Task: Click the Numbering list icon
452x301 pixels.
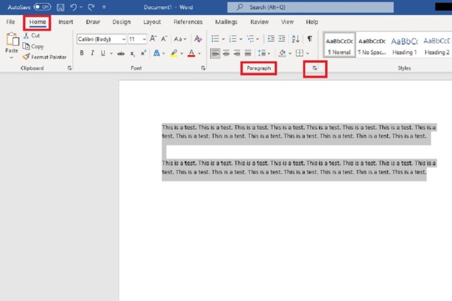Action: point(232,39)
